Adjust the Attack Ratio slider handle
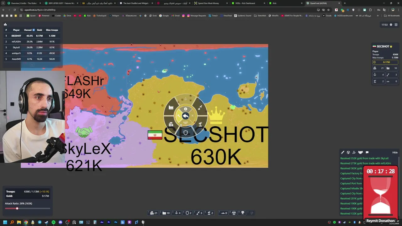Viewport: 402px width, 226px height. [17, 208]
